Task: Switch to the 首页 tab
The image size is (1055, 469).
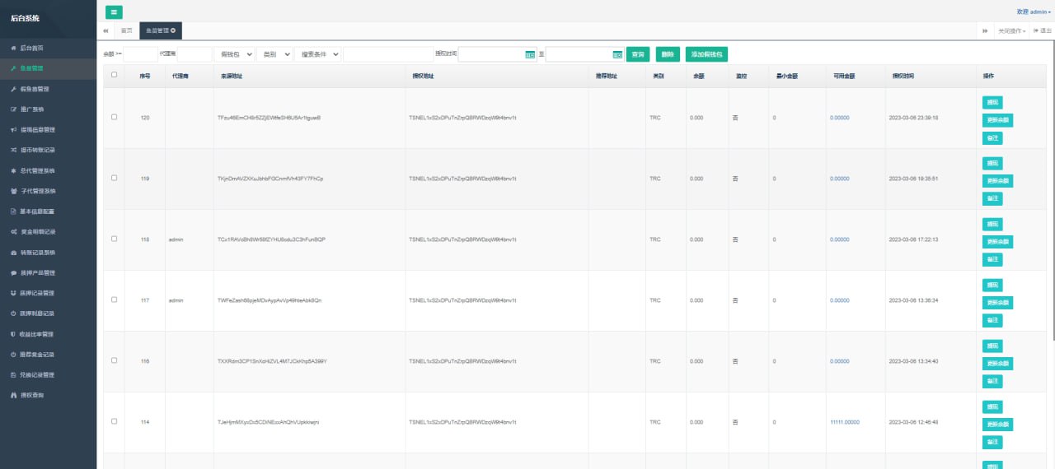Action: pyautogui.click(x=126, y=30)
